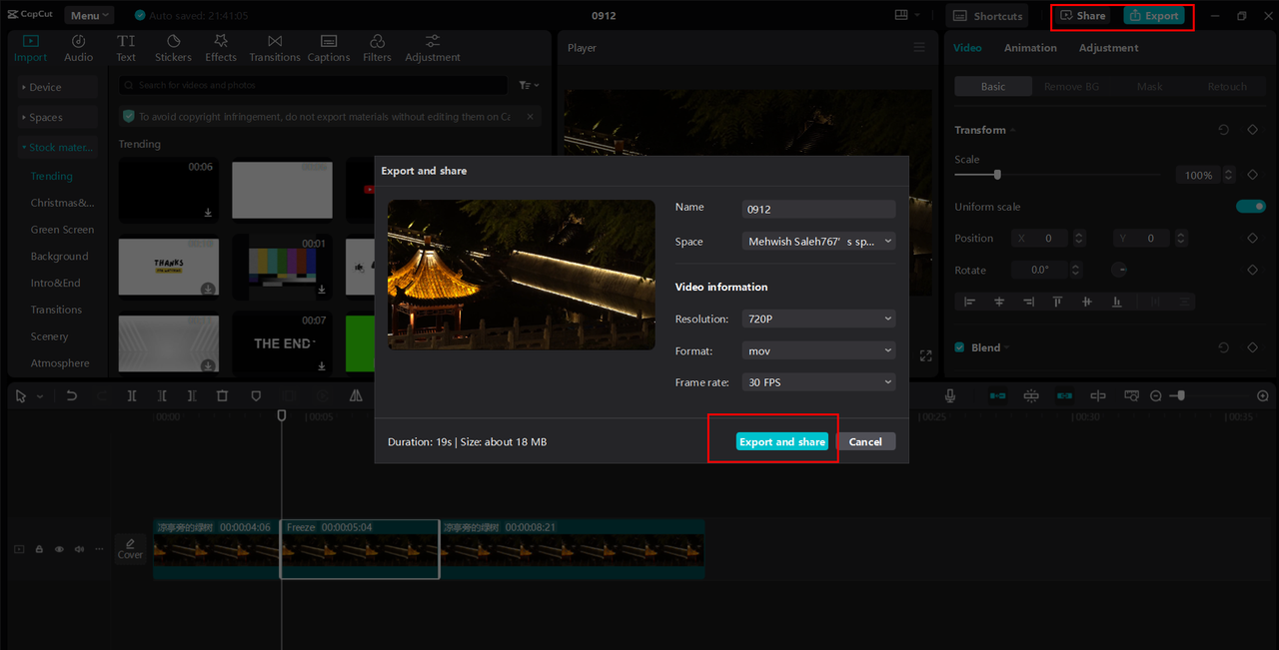Open the Effects tab
The width and height of the screenshot is (1279, 650).
221,48
